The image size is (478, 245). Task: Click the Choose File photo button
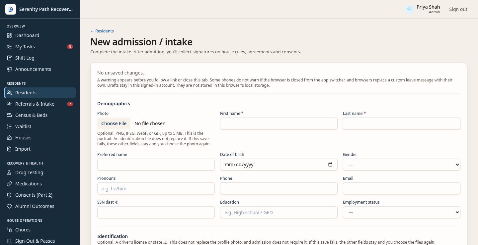(114, 123)
